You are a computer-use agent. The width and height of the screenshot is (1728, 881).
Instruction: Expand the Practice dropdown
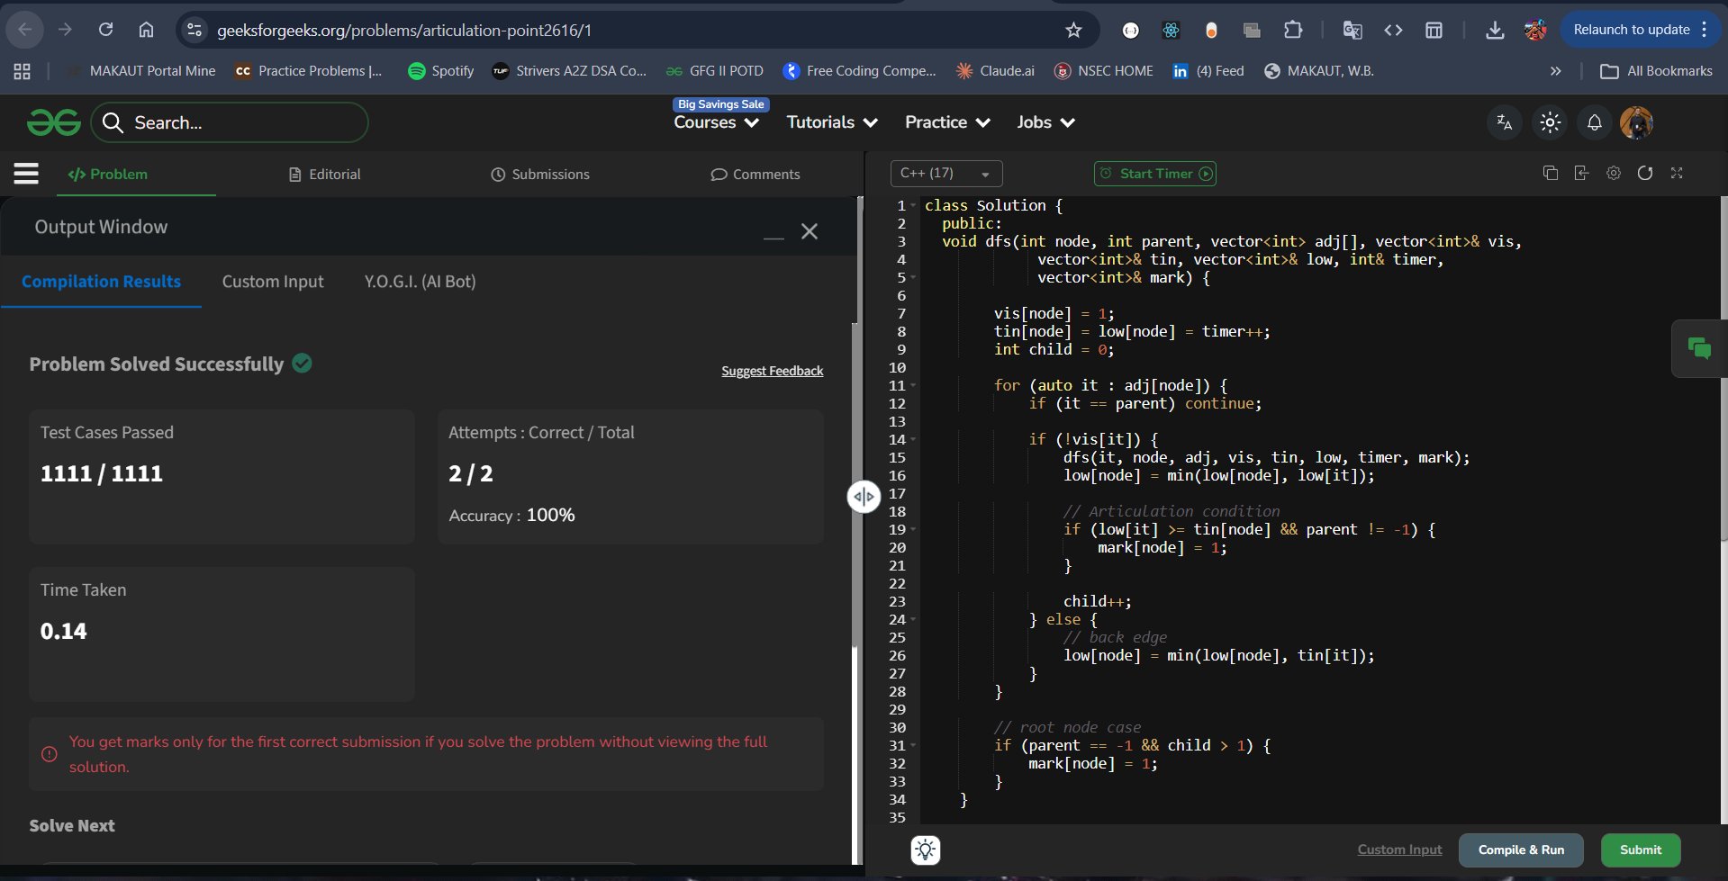946,122
